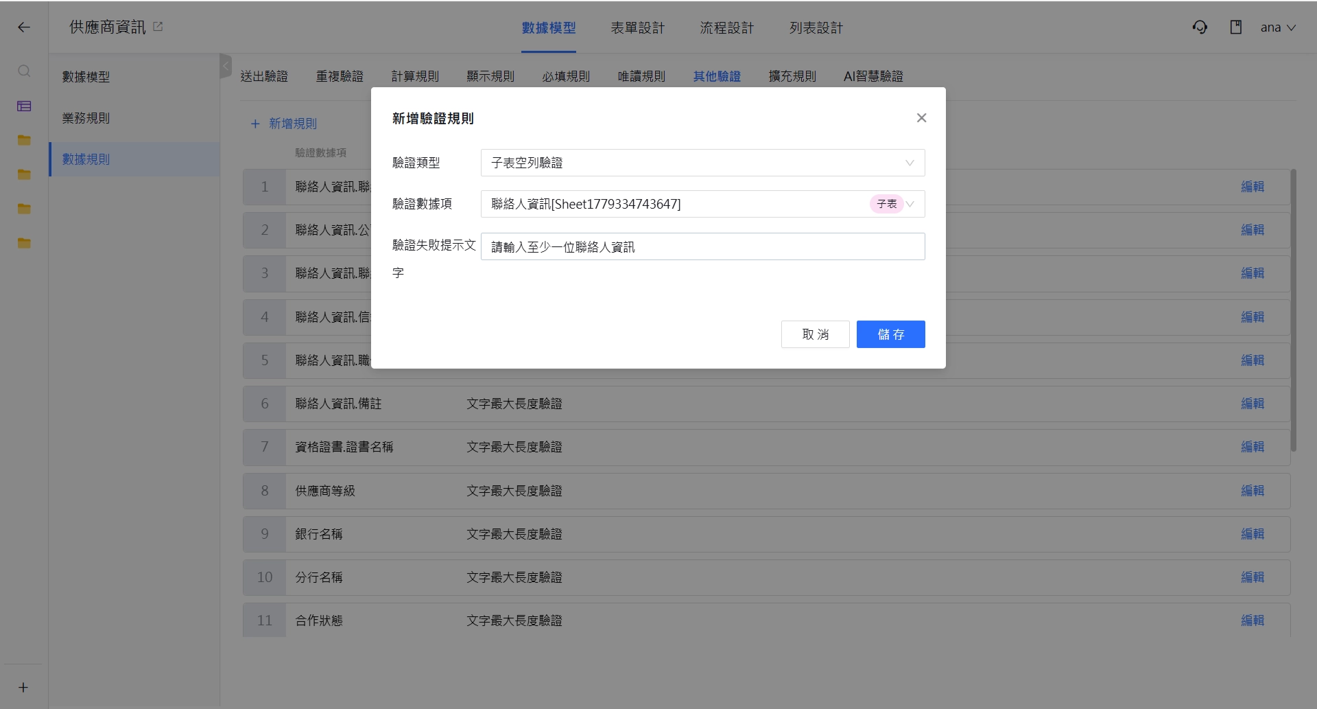Click the 驗證失敗提示文字 input field
The image size is (1317, 709).
702,246
